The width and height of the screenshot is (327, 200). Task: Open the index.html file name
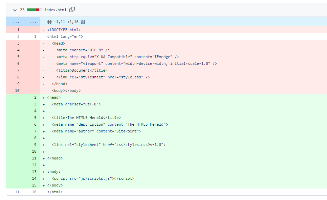pos(55,10)
